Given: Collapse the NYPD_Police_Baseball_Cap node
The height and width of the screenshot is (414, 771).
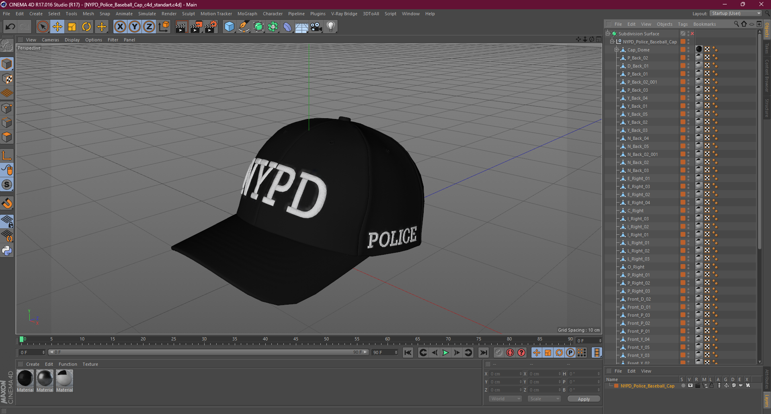Looking at the screenshot, I should [x=613, y=42].
